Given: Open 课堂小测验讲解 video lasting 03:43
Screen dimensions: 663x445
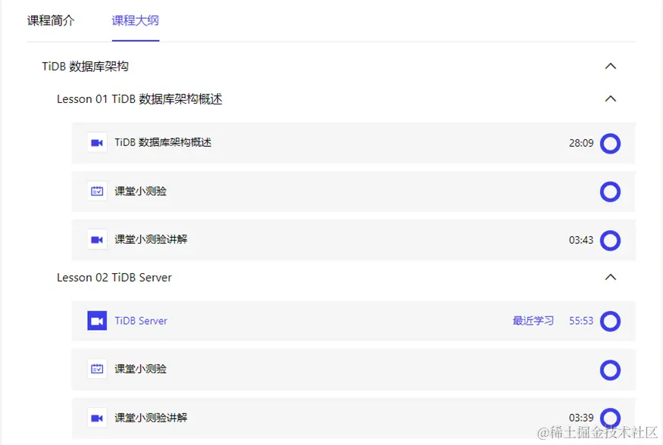Looking at the screenshot, I should 151,239.
